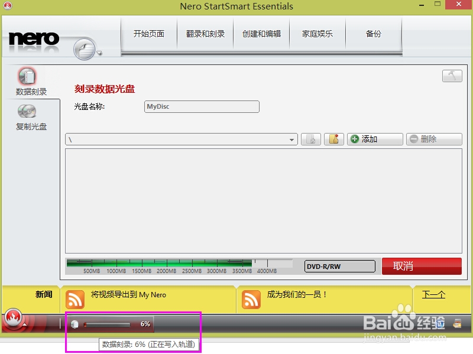The height and width of the screenshot is (354, 473).
Task: Go up one folder level icon
Action: tap(311, 139)
